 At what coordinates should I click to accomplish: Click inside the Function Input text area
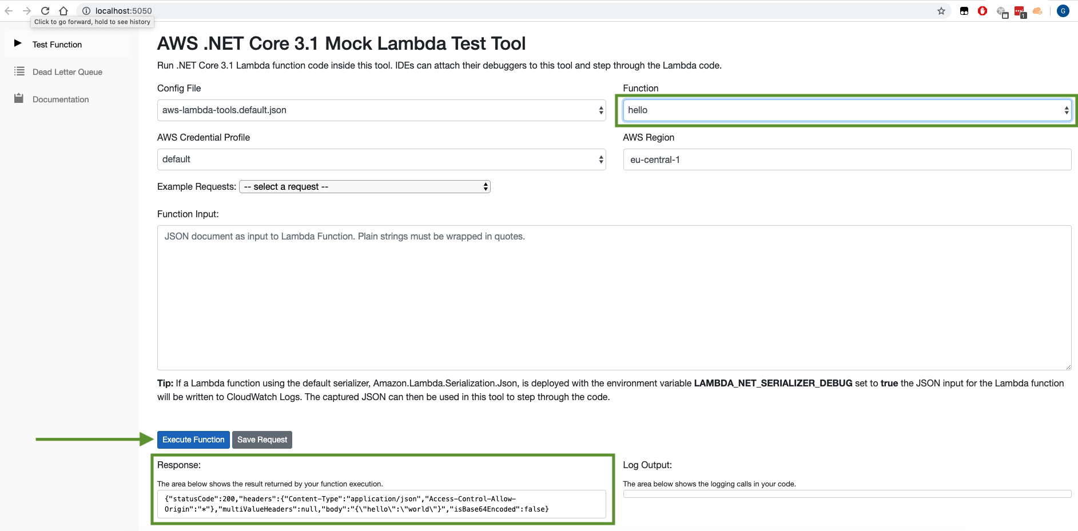[x=614, y=298]
